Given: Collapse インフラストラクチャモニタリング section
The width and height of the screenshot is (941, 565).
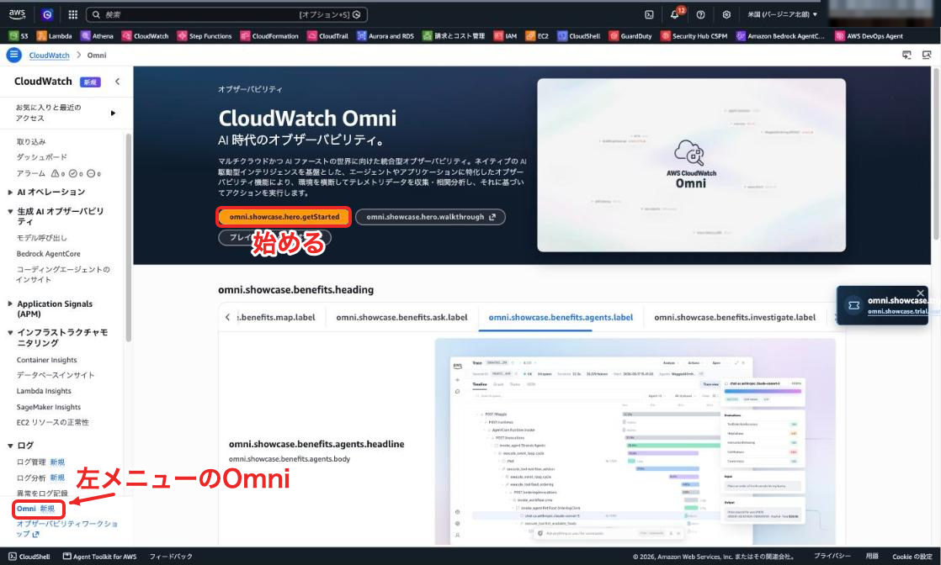Looking at the screenshot, I should click(x=10, y=332).
